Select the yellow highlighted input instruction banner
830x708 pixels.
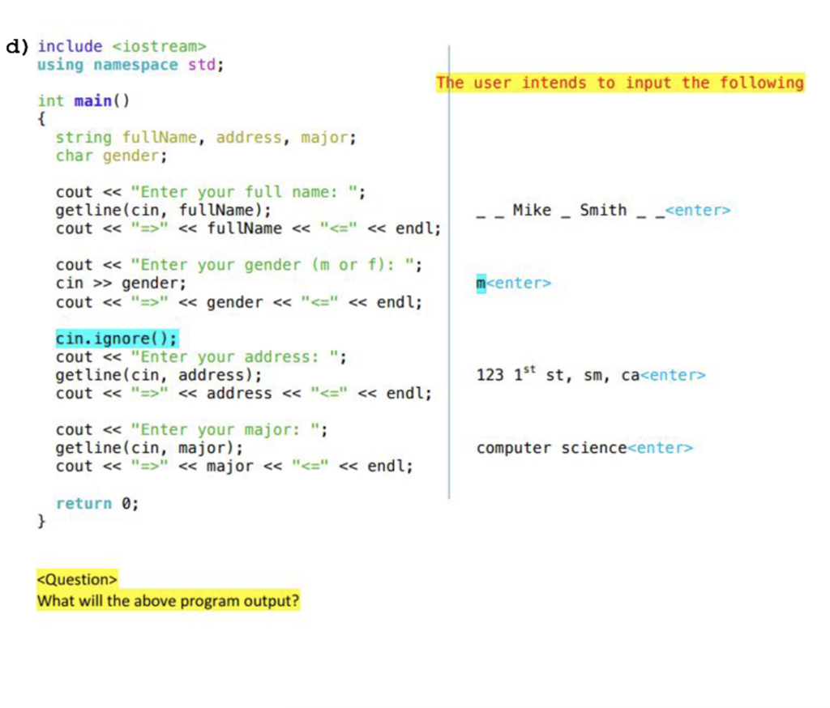click(620, 82)
